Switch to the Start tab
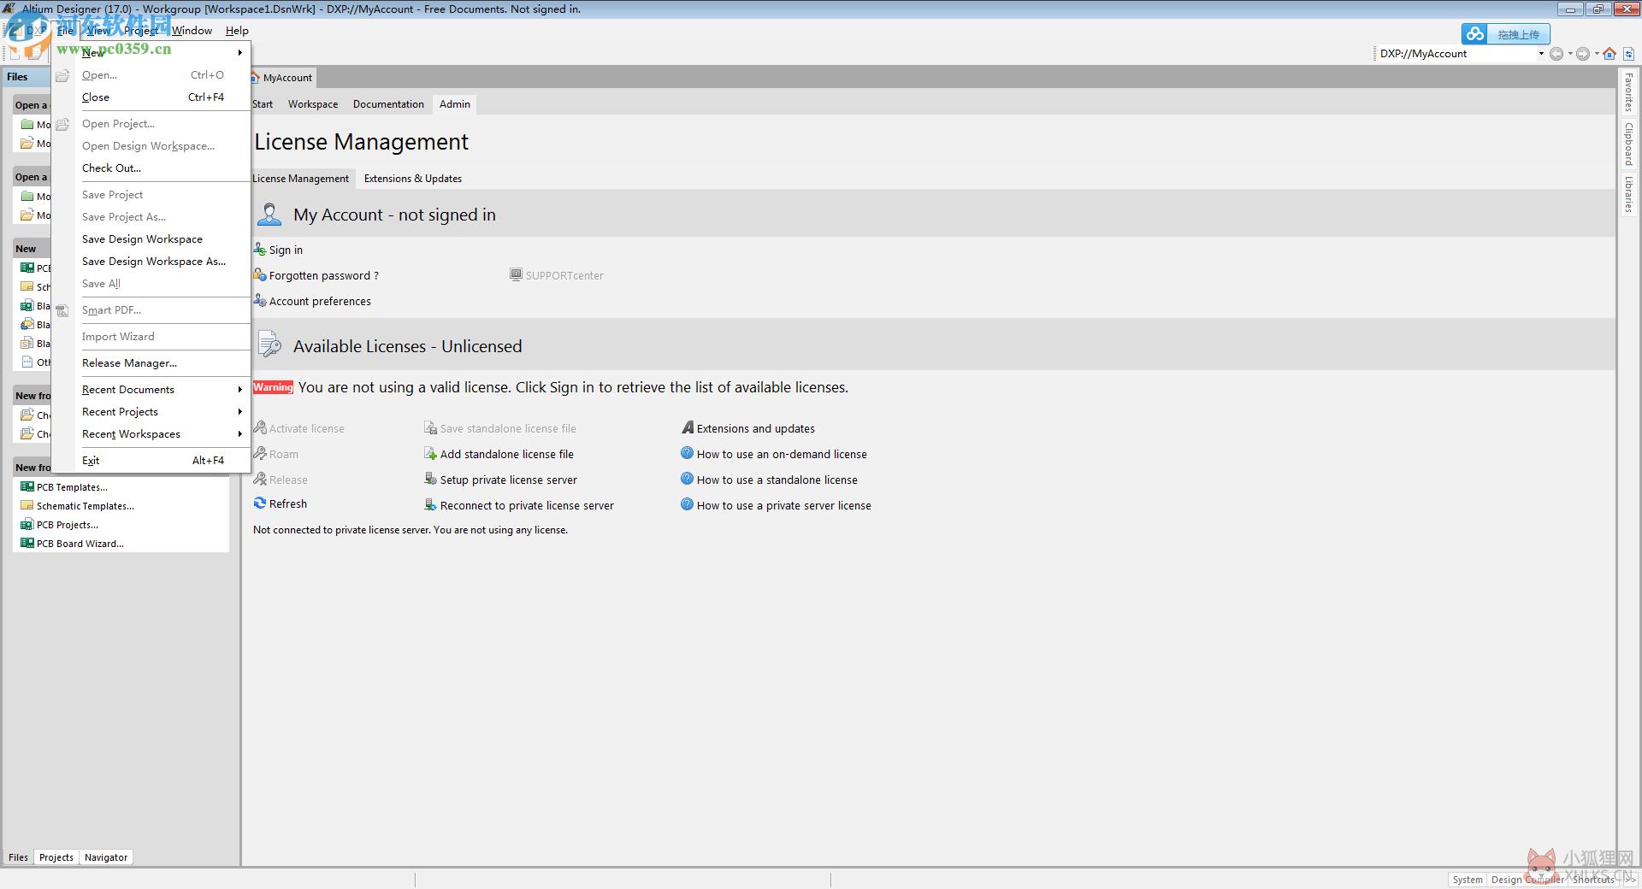The width and height of the screenshot is (1642, 889). click(263, 104)
